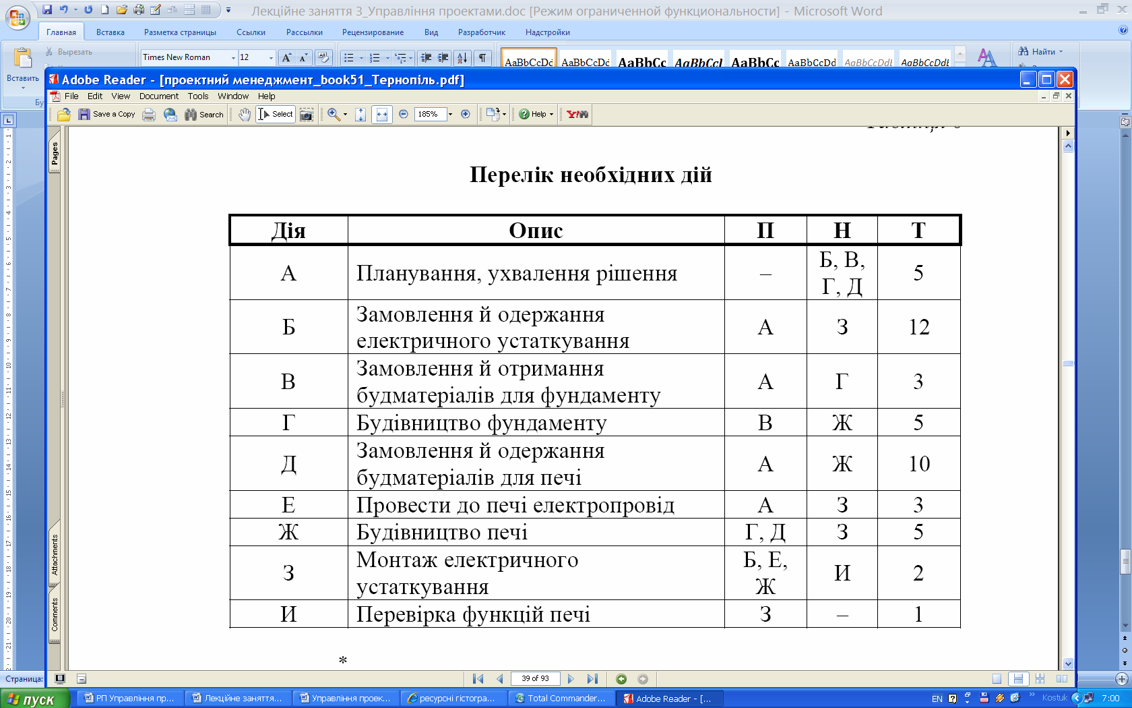This screenshot has height=708, width=1132.
Task: Click the 185% zoom percentage field
Action: click(430, 114)
